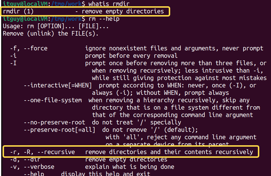Click the '--preserve-root[=all]' option text
This screenshot has height=176, width=271.
(59, 130)
